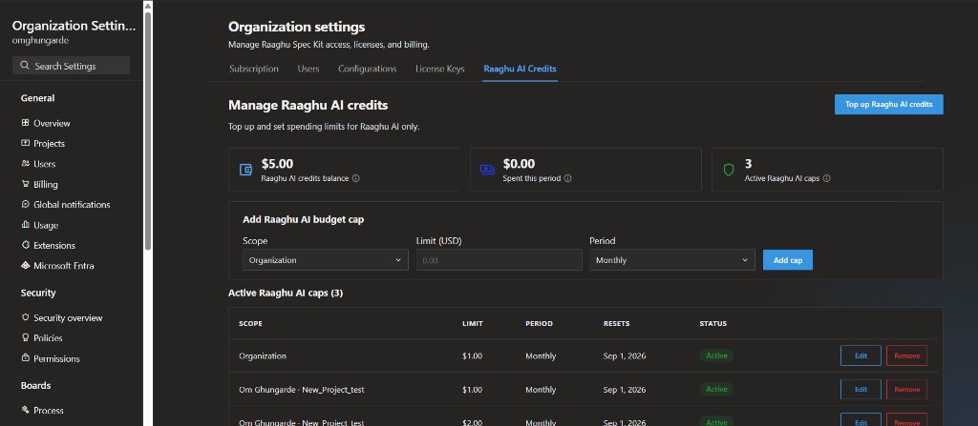Open Permissions settings page
Screen dimensions: 978x426
[x=56, y=358]
